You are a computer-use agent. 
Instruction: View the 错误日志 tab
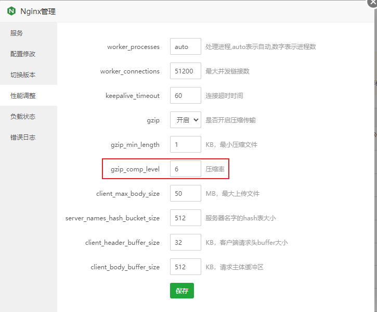point(23,138)
